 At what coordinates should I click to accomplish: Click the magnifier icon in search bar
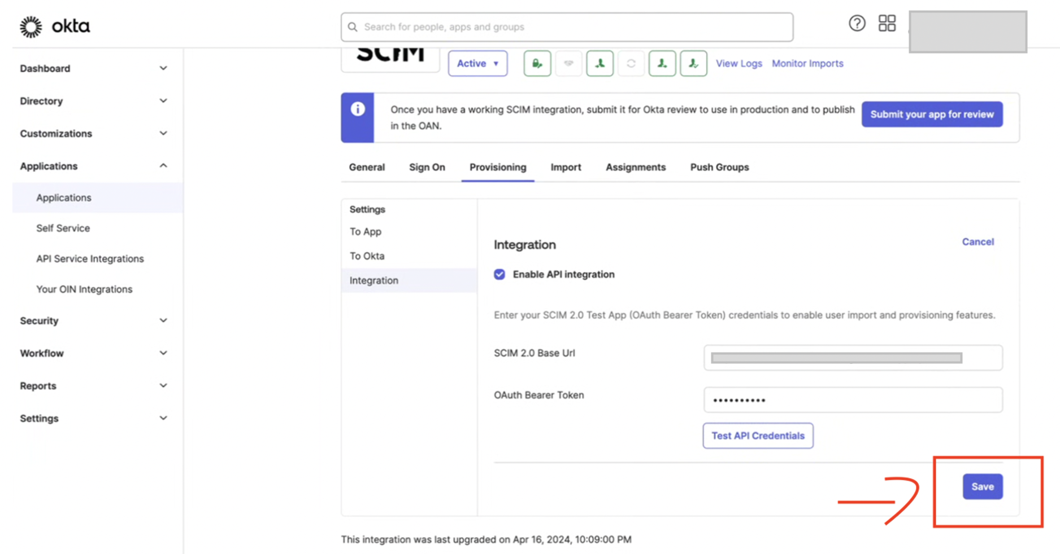(353, 27)
